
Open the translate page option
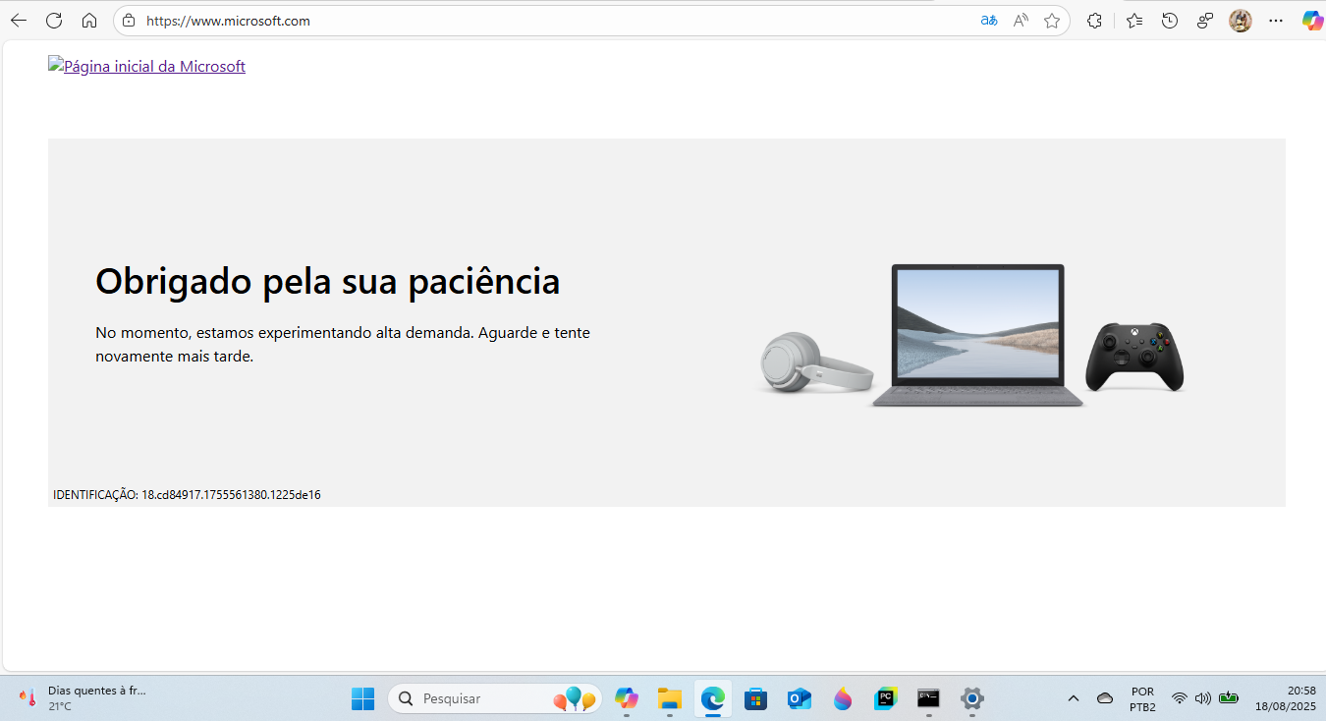click(989, 21)
